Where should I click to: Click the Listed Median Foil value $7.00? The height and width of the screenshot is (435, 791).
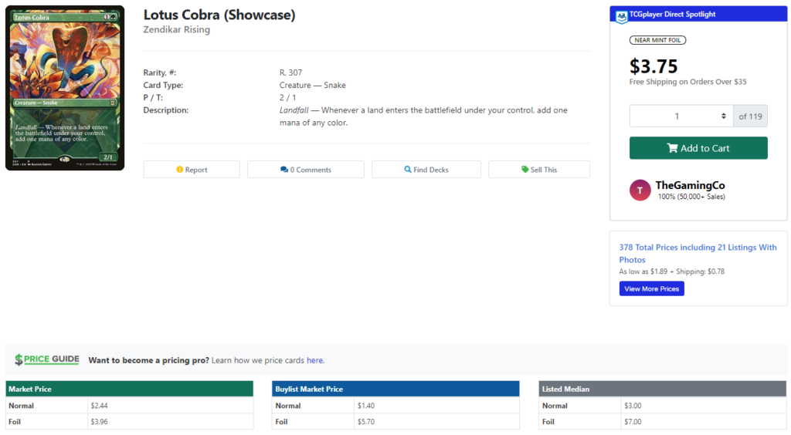tap(633, 421)
